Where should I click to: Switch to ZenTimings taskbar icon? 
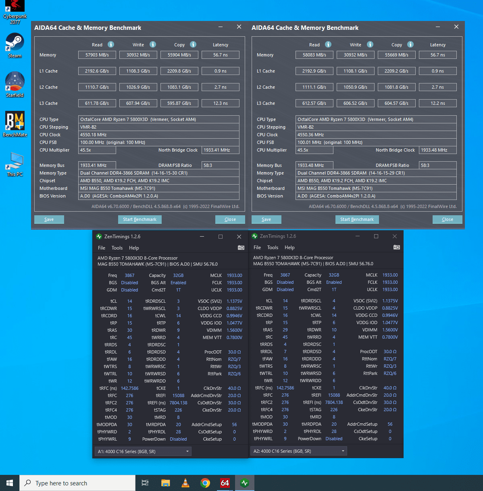[244, 483]
